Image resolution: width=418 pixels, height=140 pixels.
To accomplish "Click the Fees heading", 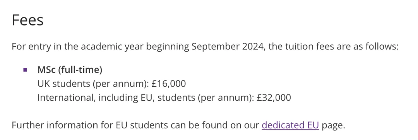I will click(x=28, y=20).
